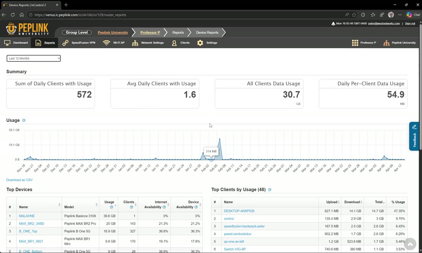
Task: Open ap-one-ax-left client link
Action: click(x=234, y=242)
